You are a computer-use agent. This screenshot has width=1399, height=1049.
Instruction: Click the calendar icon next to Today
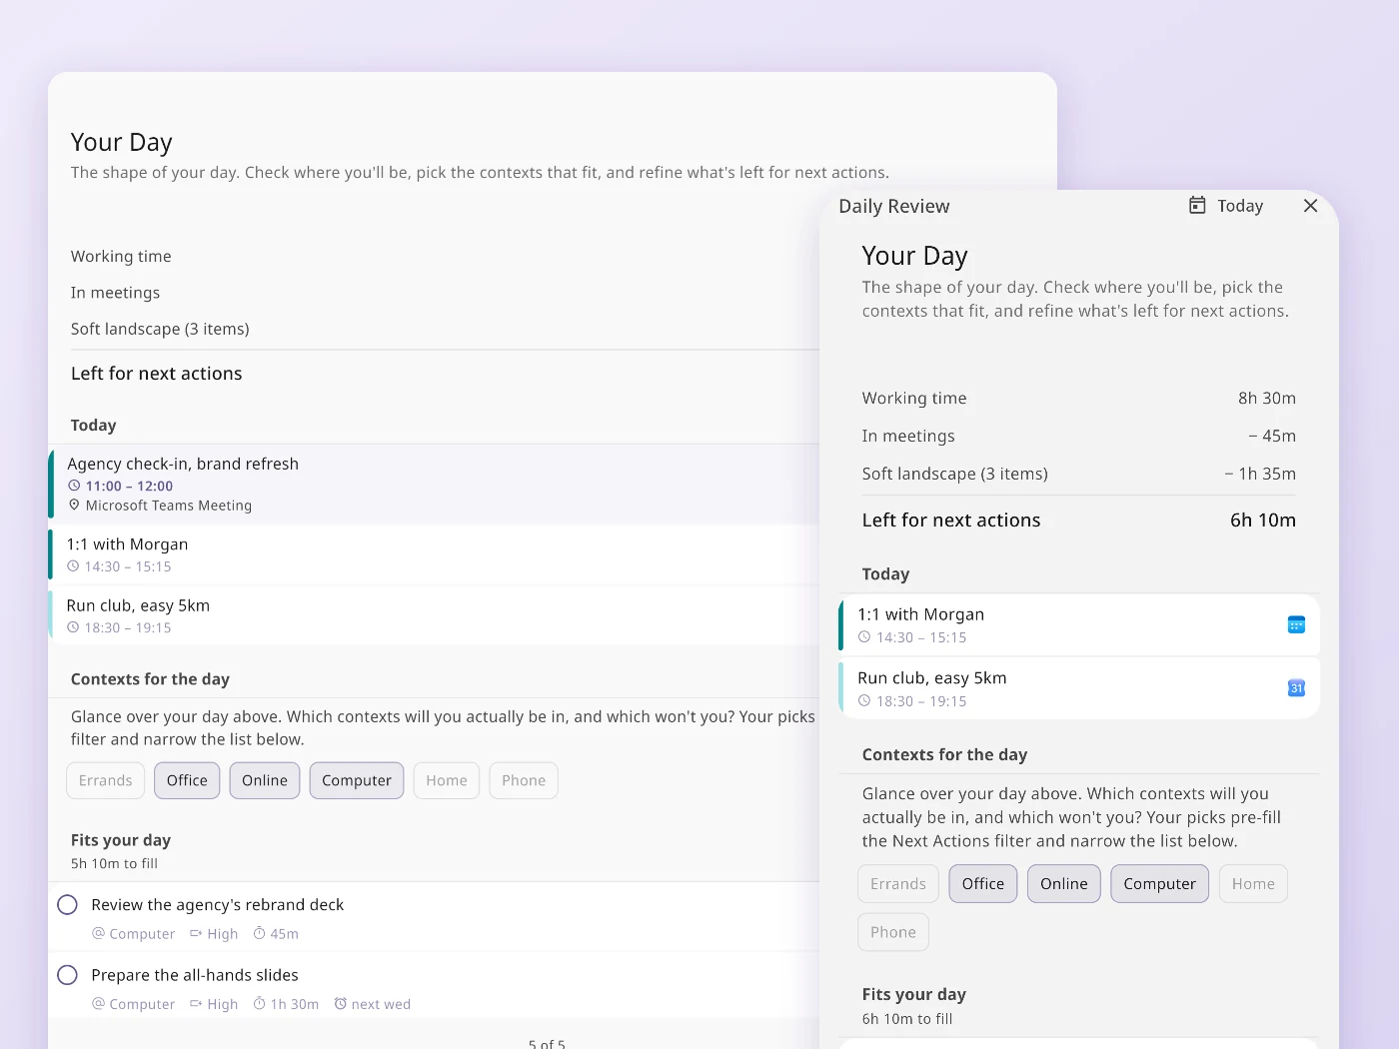1197,205
